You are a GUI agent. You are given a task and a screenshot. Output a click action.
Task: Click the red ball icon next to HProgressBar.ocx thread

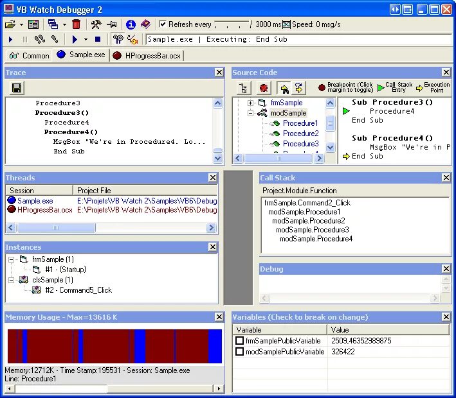point(12,209)
